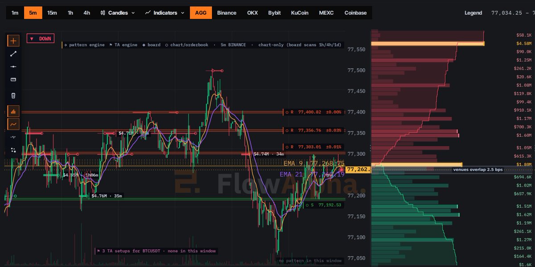This screenshot has width=535, height=267.
Task: Switch data source to Bybit
Action: point(275,13)
